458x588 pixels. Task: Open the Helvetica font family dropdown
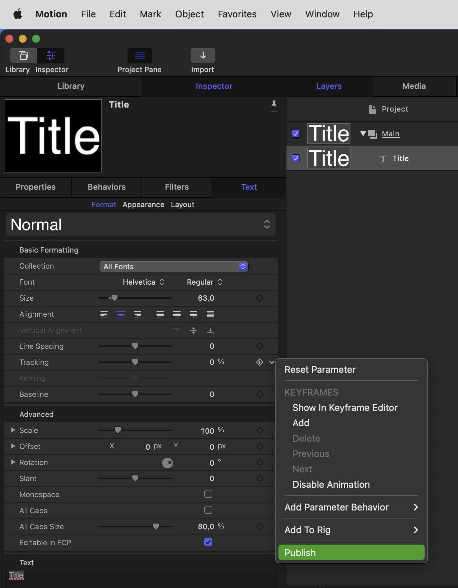tap(144, 282)
